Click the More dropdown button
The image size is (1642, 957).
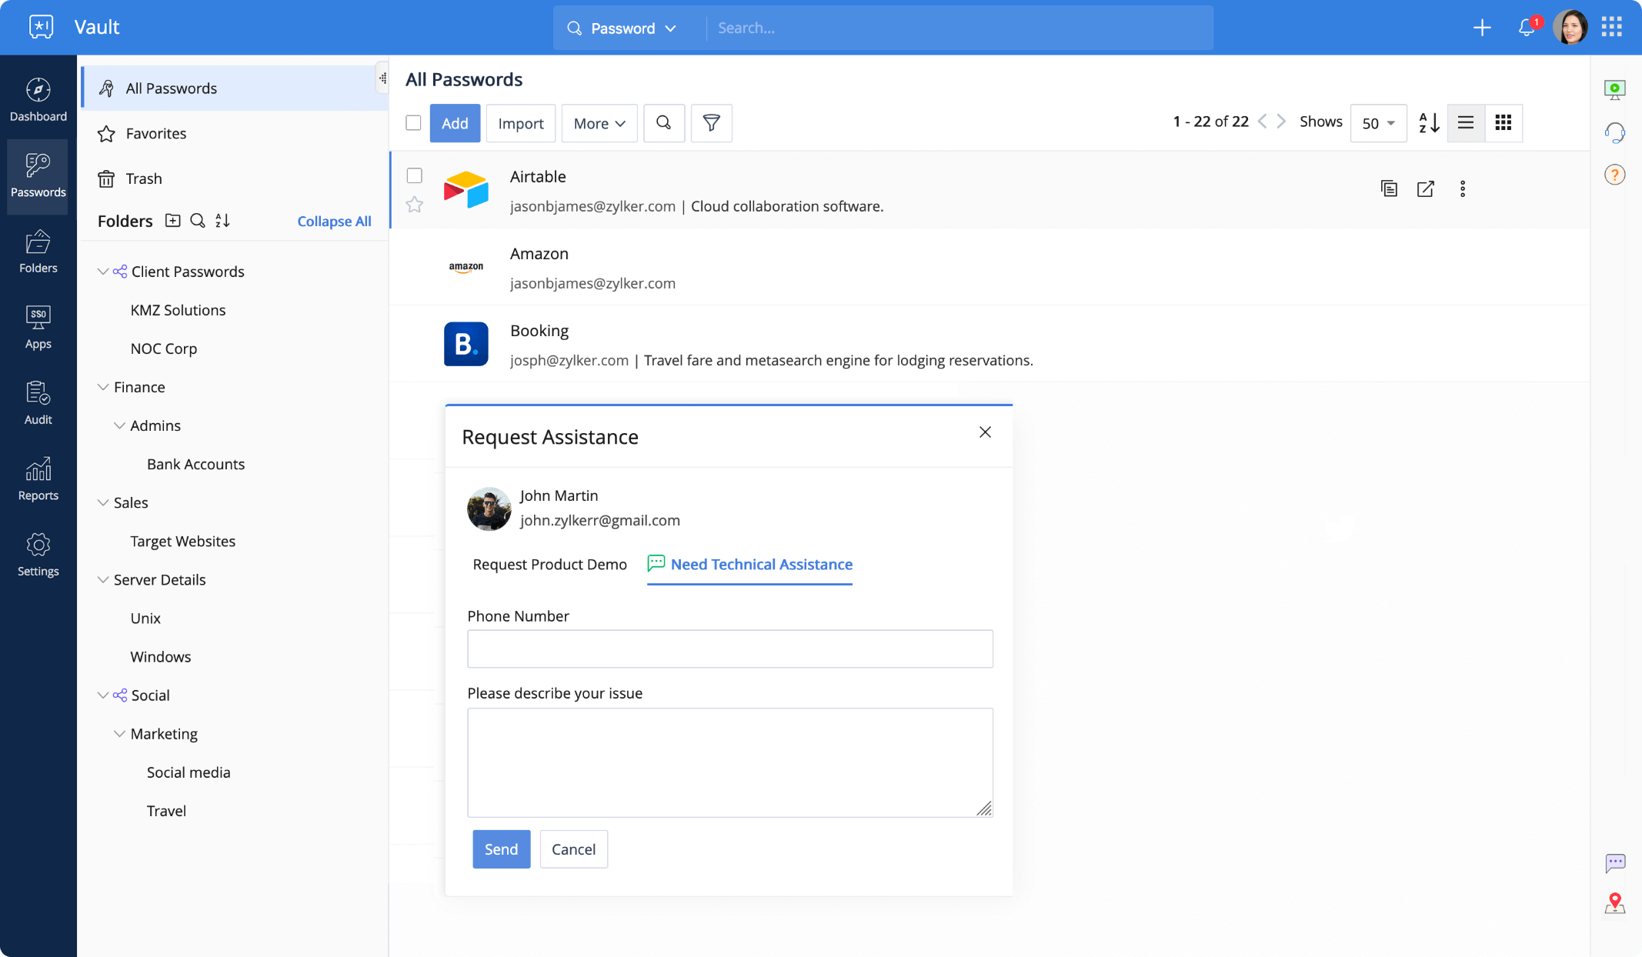tap(598, 122)
